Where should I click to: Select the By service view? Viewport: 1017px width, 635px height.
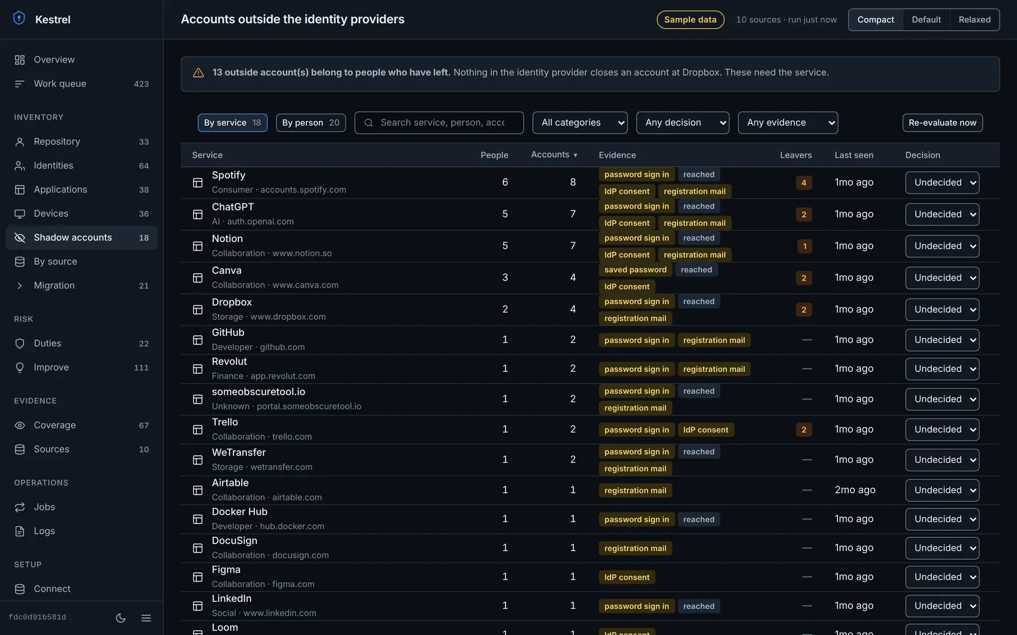point(232,122)
